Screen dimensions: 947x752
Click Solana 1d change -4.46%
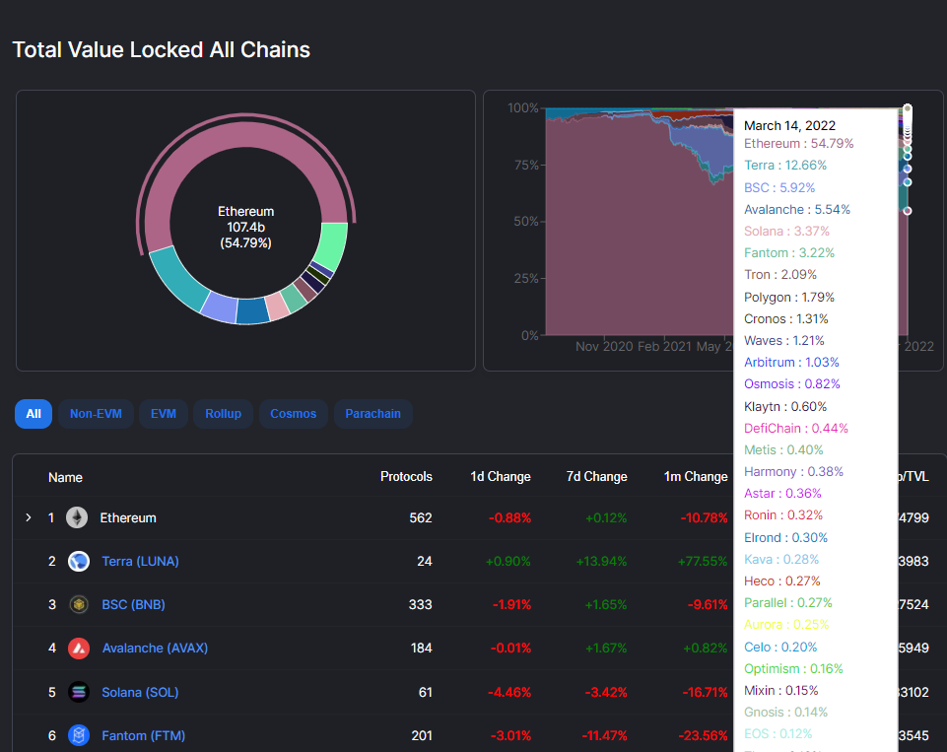pos(509,692)
